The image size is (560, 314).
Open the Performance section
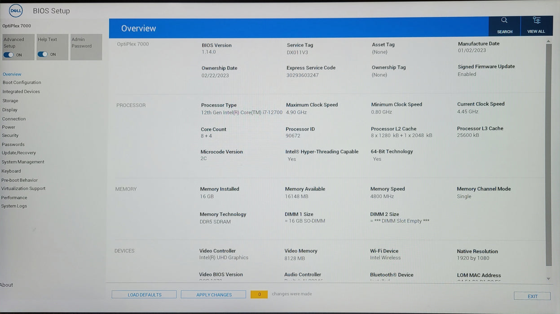coord(14,198)
